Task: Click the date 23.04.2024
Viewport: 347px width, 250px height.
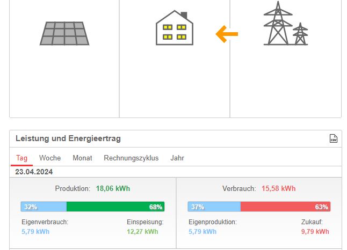Action: 34,172
